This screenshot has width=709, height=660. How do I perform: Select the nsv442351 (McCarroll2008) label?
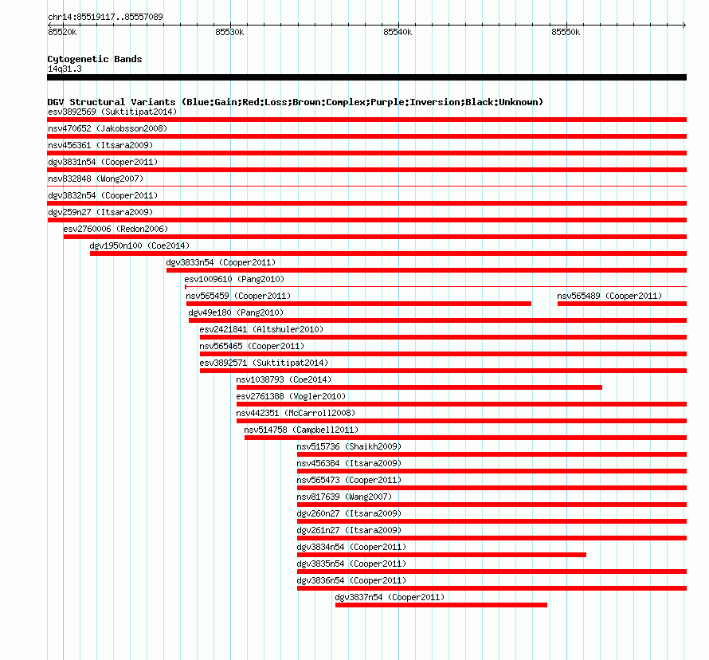click(x=296, y=413)
